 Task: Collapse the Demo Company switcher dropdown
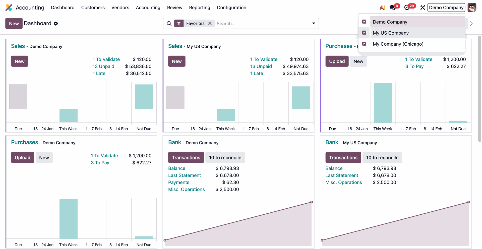[x=446, y=8]
